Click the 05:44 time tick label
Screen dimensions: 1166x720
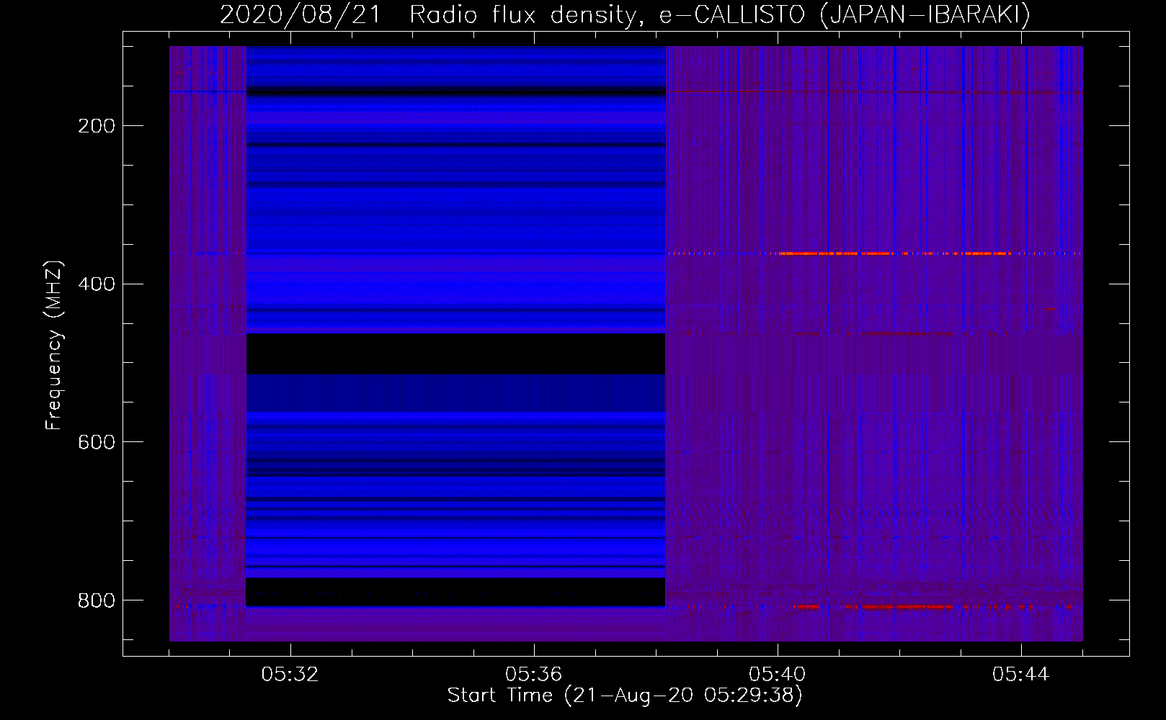1020,675
